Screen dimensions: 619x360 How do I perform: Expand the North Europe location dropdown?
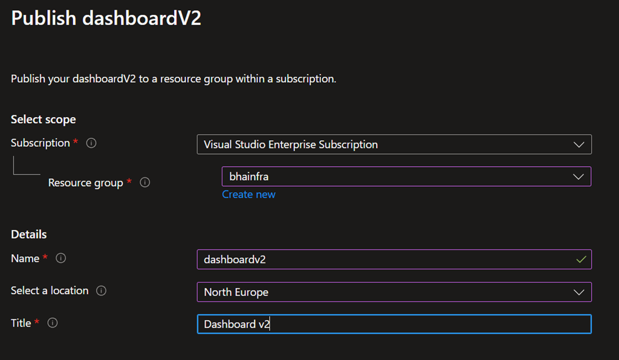pos(578,292)
